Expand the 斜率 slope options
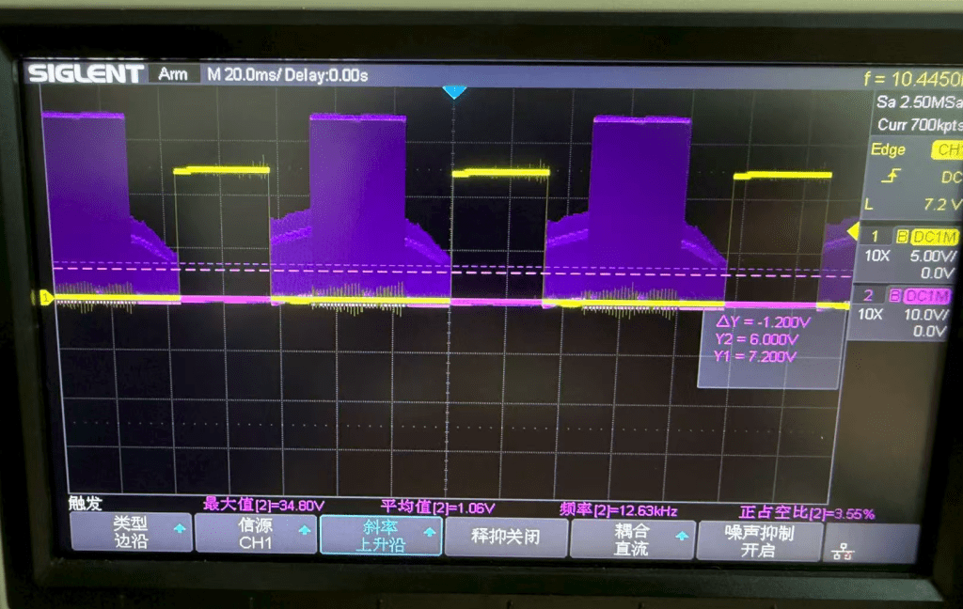This screenshot has width=963, height=609. [380, 539]
